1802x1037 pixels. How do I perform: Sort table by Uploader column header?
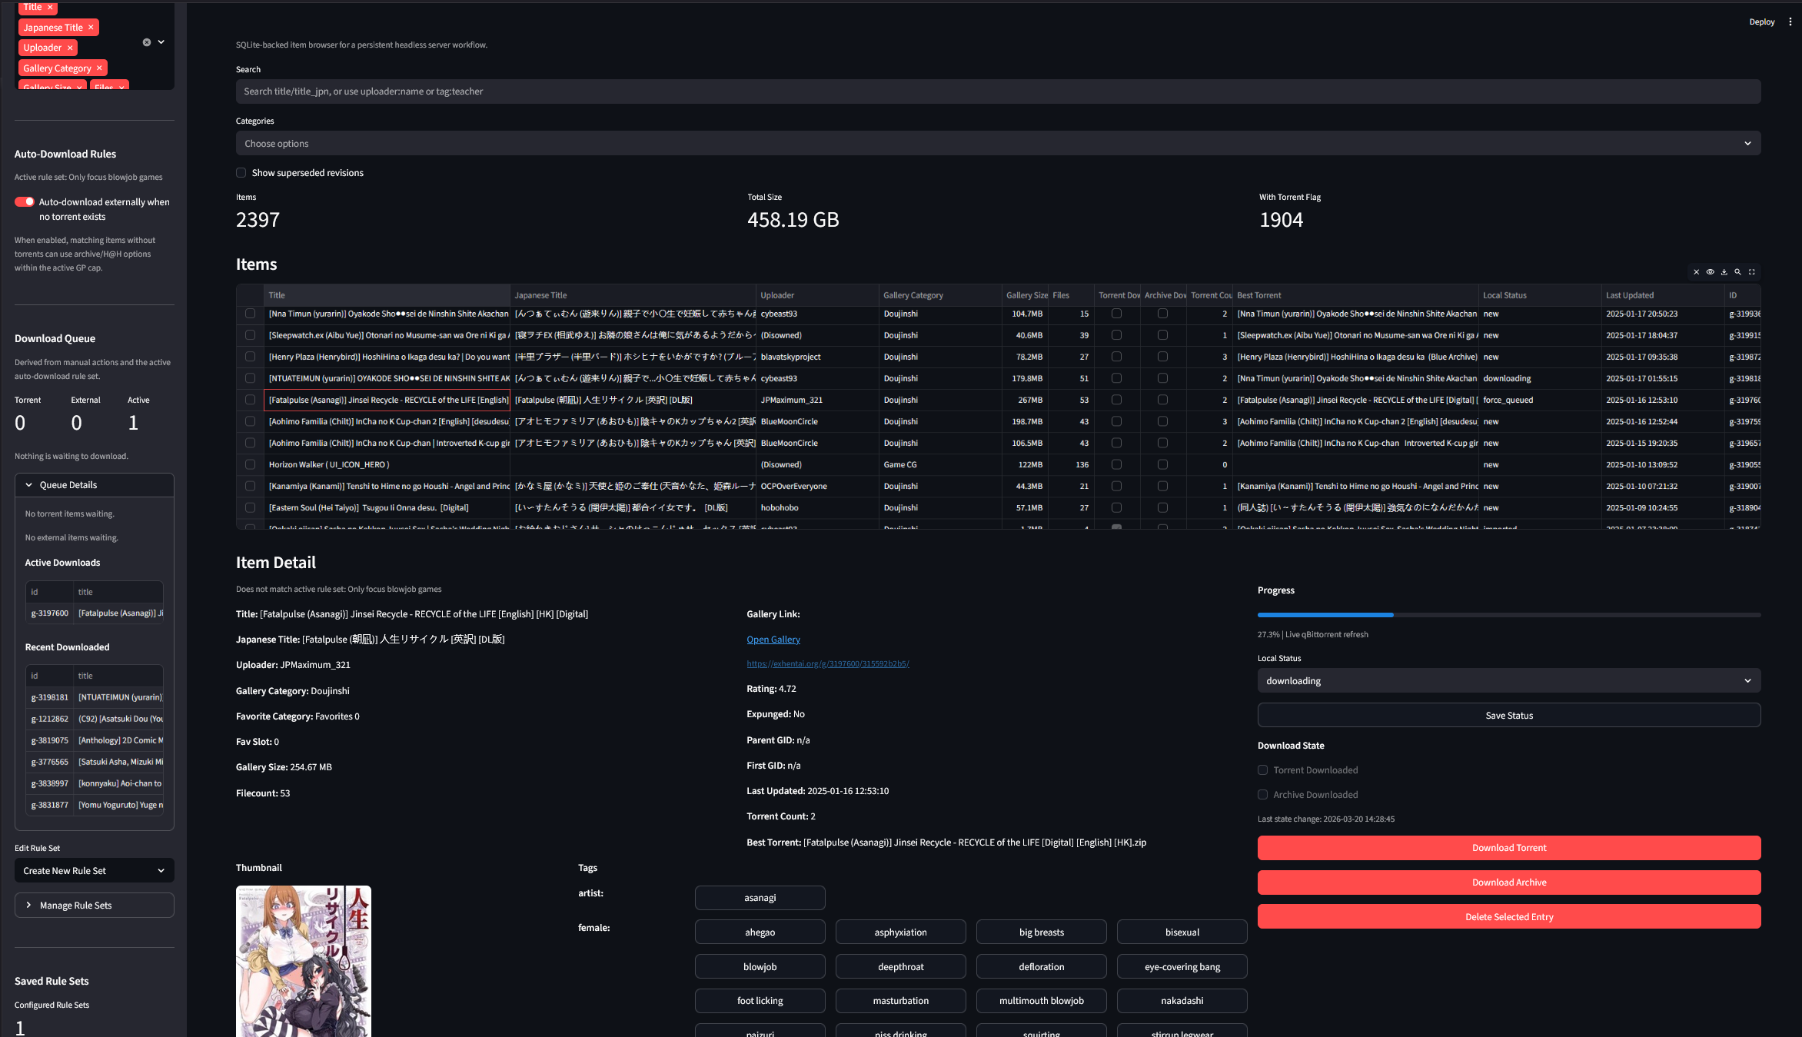[x=777, y=295]
